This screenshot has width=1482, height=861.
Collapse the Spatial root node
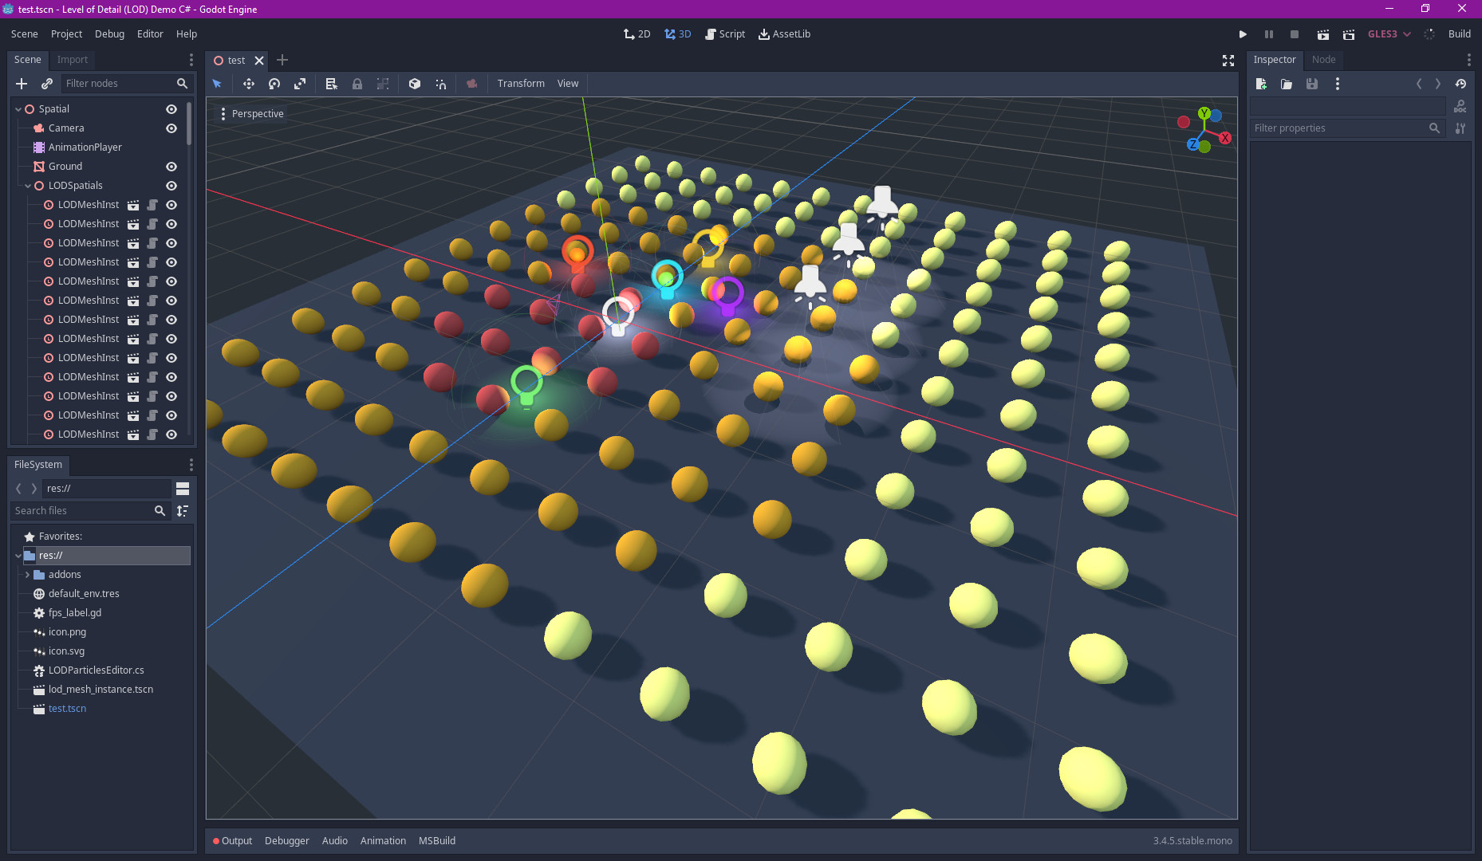click(18, 109)
